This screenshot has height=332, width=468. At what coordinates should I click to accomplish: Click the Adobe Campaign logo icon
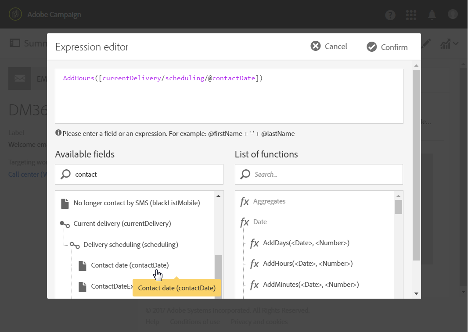(x=15, y=14)
